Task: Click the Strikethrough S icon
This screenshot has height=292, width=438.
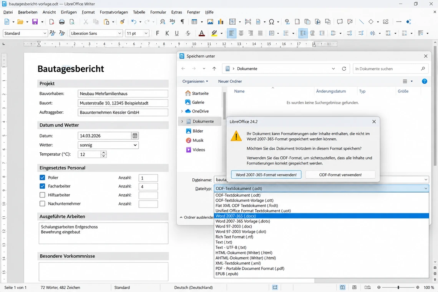Action: coord(188,33)
